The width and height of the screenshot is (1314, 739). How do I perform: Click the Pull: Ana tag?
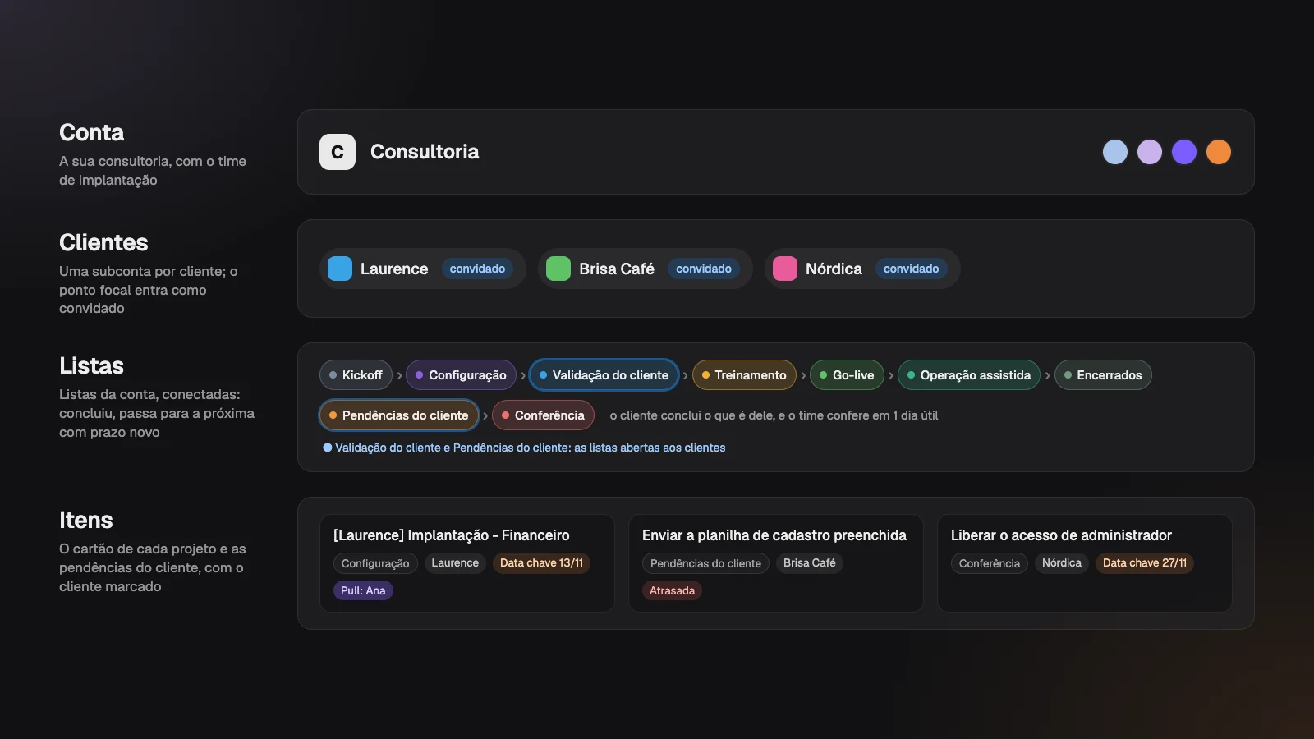(363, 590)
